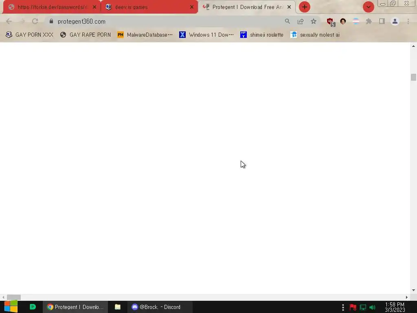Image resolution: width=417 pixels, height=313 pixels.
Task: Close the Protegent tab
Action: 289,7
